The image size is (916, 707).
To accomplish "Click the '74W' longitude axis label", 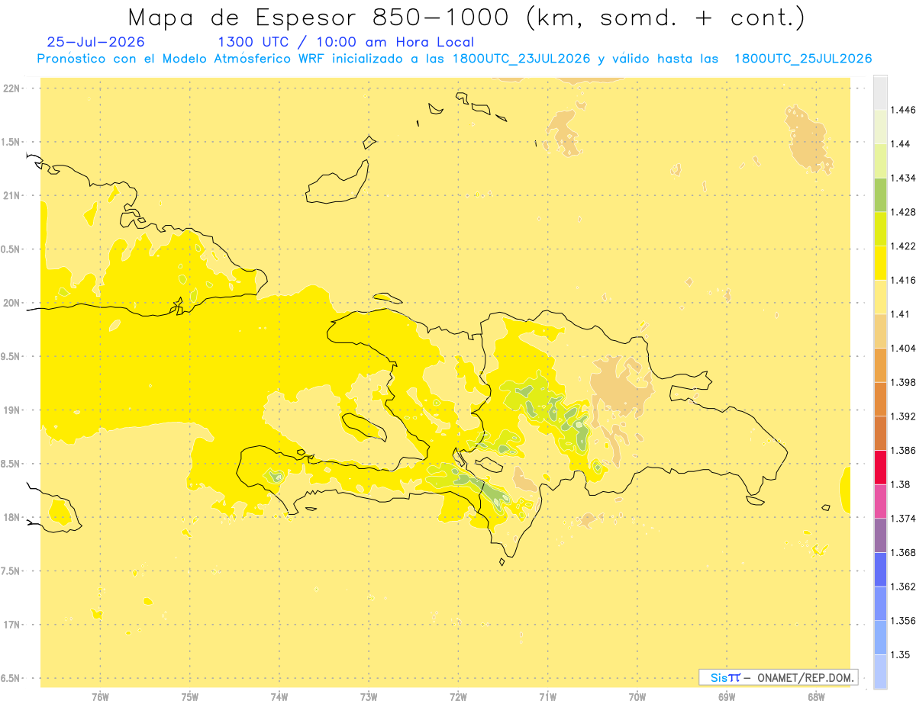I will click(279, 696).
